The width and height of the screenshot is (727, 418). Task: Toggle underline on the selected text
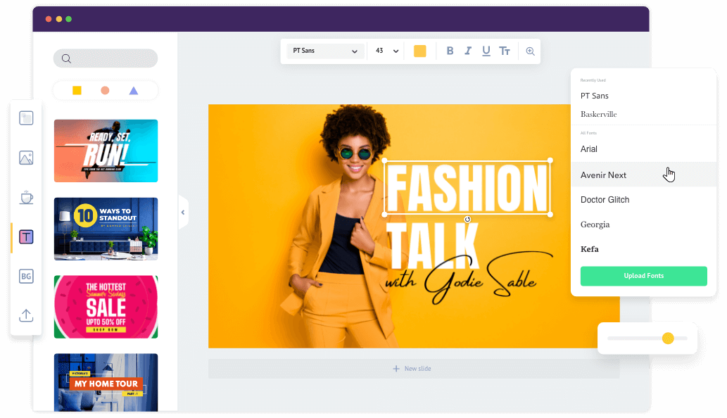pyautogui.click(x=486, y=51)
